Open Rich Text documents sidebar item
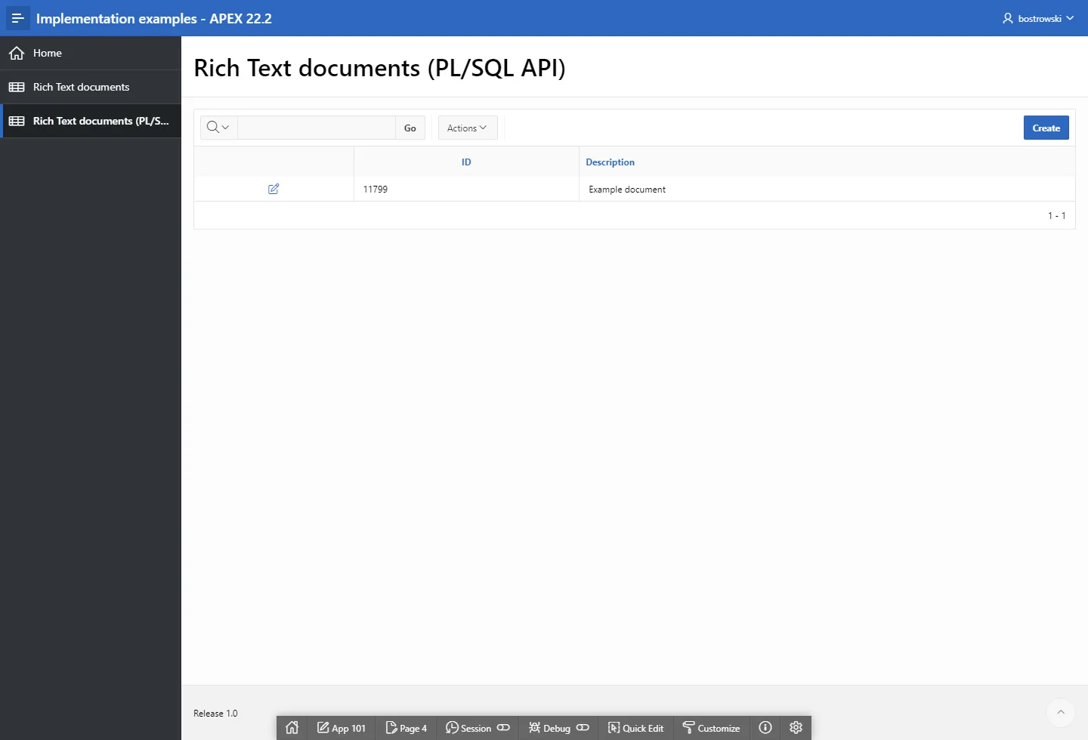The image size is (1088, 740). [81, 87]
